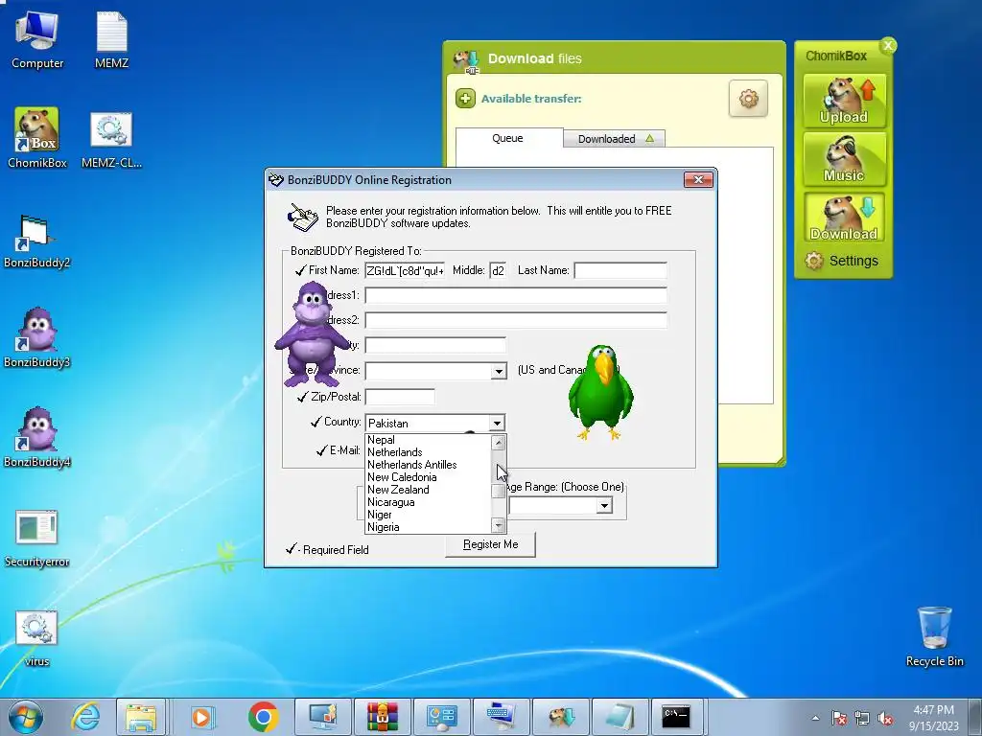The width and height of the screenshot is (982, 736).
Task: Choose Nicaragua from the country list
Action: tap(429, 502)
